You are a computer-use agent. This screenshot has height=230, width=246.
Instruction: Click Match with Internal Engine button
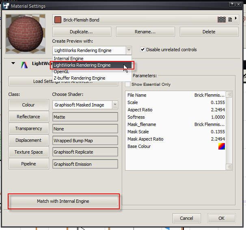[x=63, y=201]
